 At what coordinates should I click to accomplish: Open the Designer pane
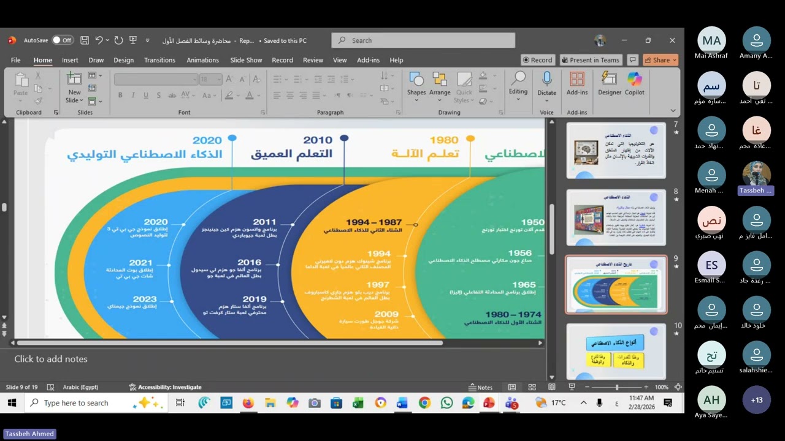pyautogui.click(x=610, y=85)
